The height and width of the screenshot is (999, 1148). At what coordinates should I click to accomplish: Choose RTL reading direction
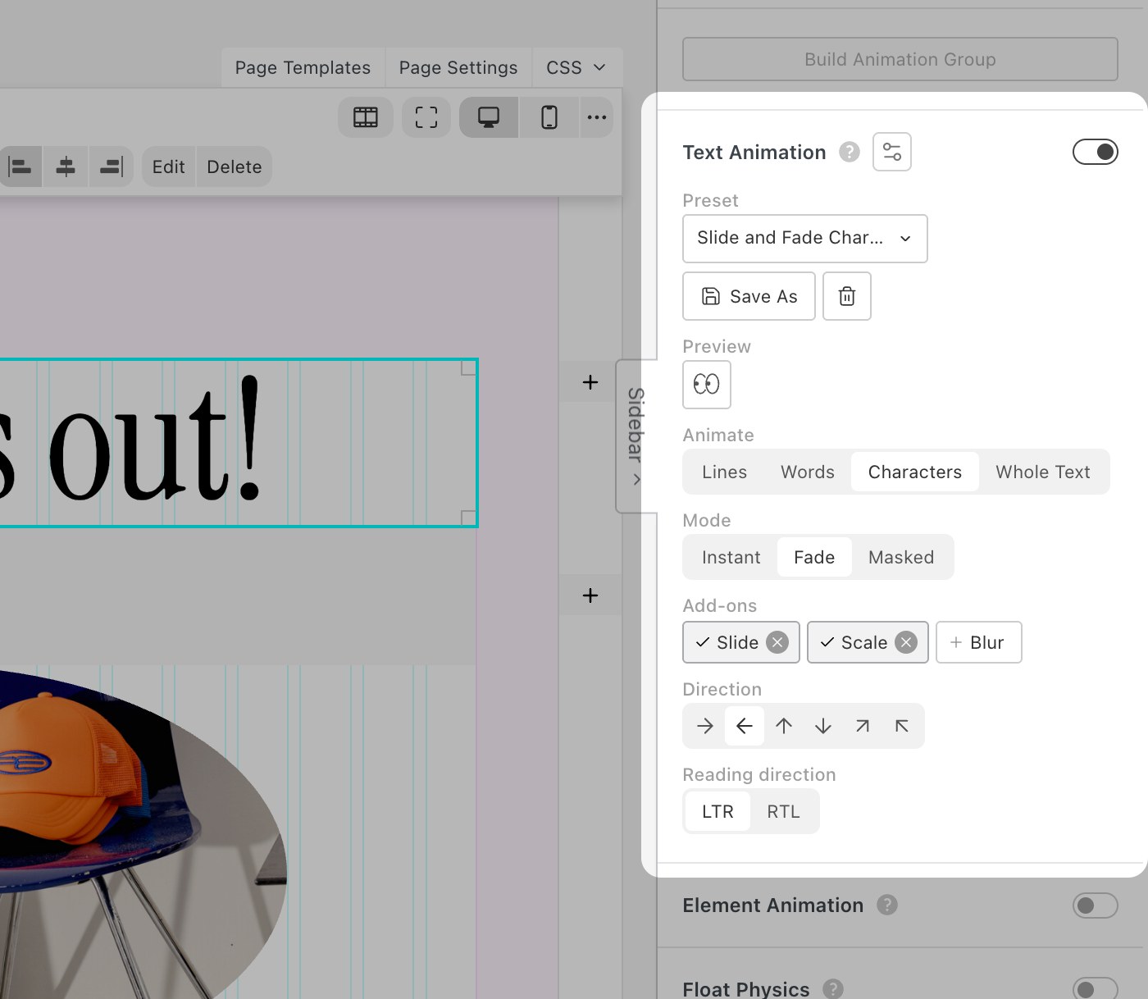[x=783, y=811]
